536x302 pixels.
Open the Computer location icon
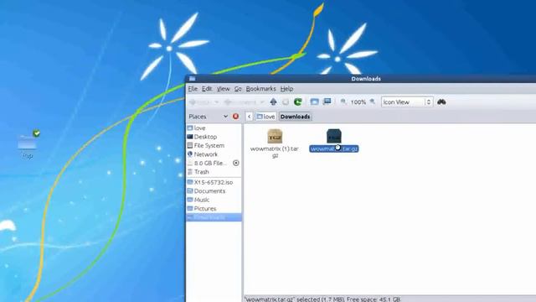pos(327,102)
